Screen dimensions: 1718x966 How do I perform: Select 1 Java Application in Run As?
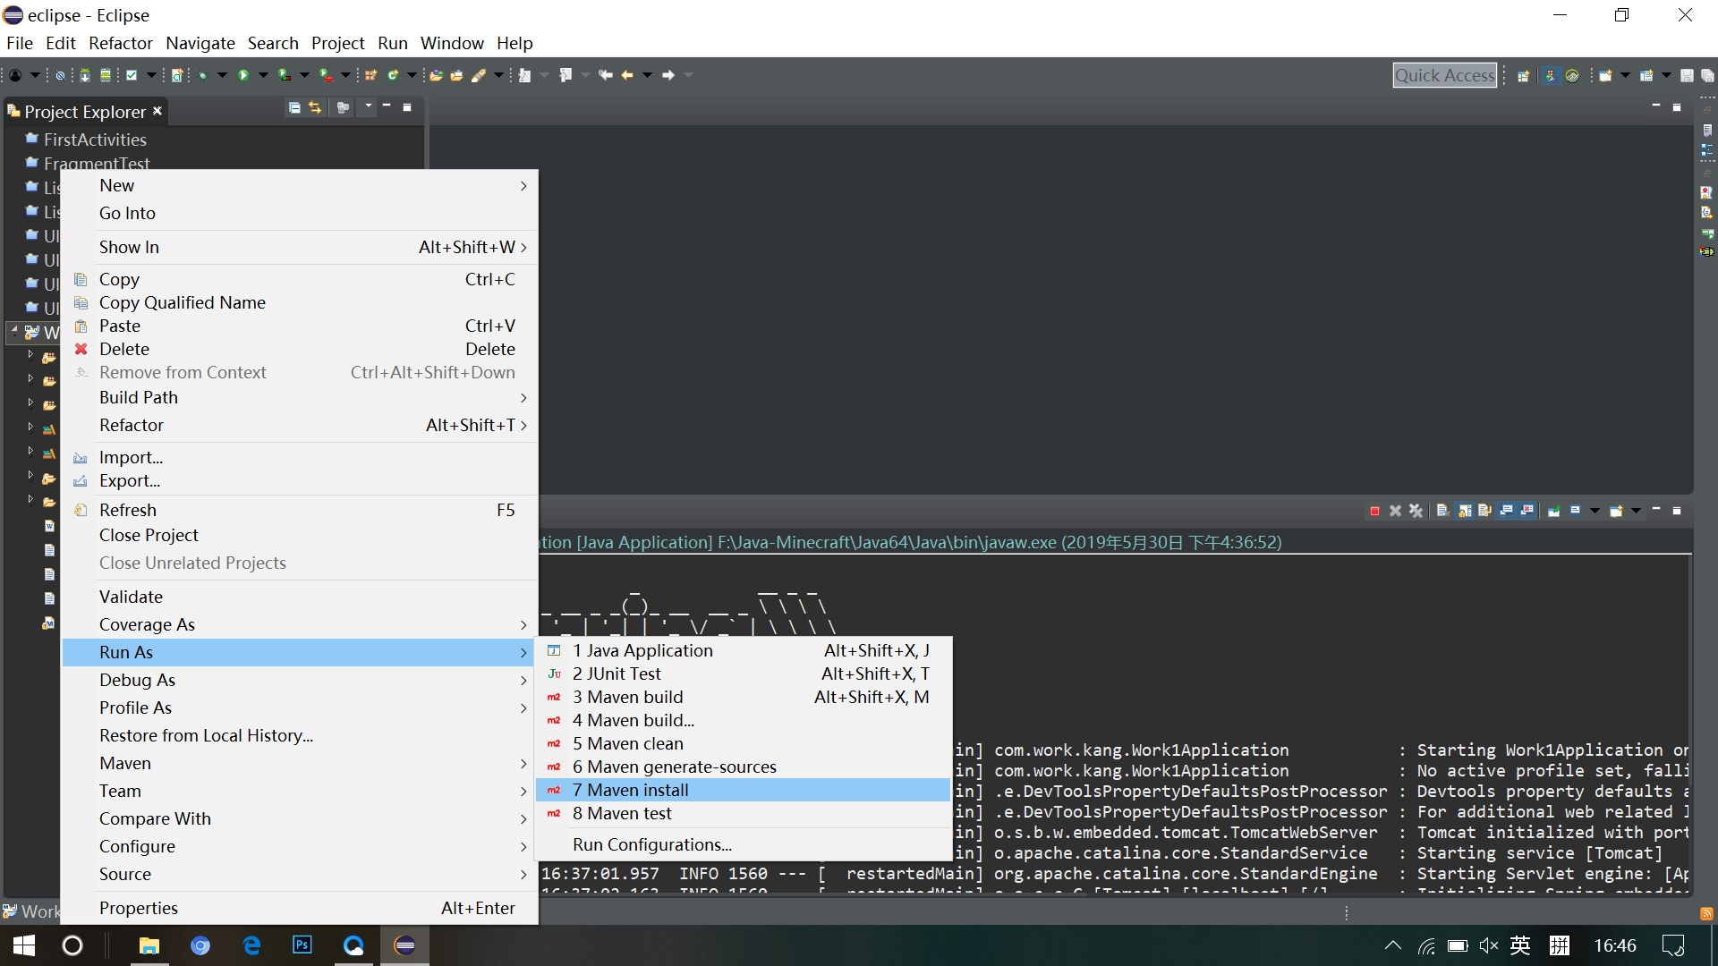click(743, 651)
